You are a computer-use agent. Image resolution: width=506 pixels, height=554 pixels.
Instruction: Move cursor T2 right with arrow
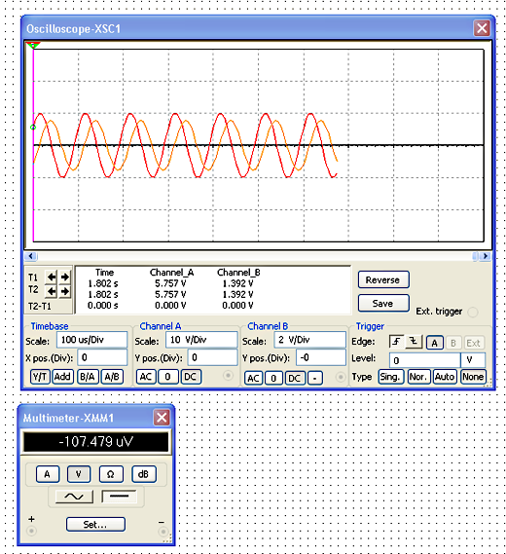coord(64,291)
